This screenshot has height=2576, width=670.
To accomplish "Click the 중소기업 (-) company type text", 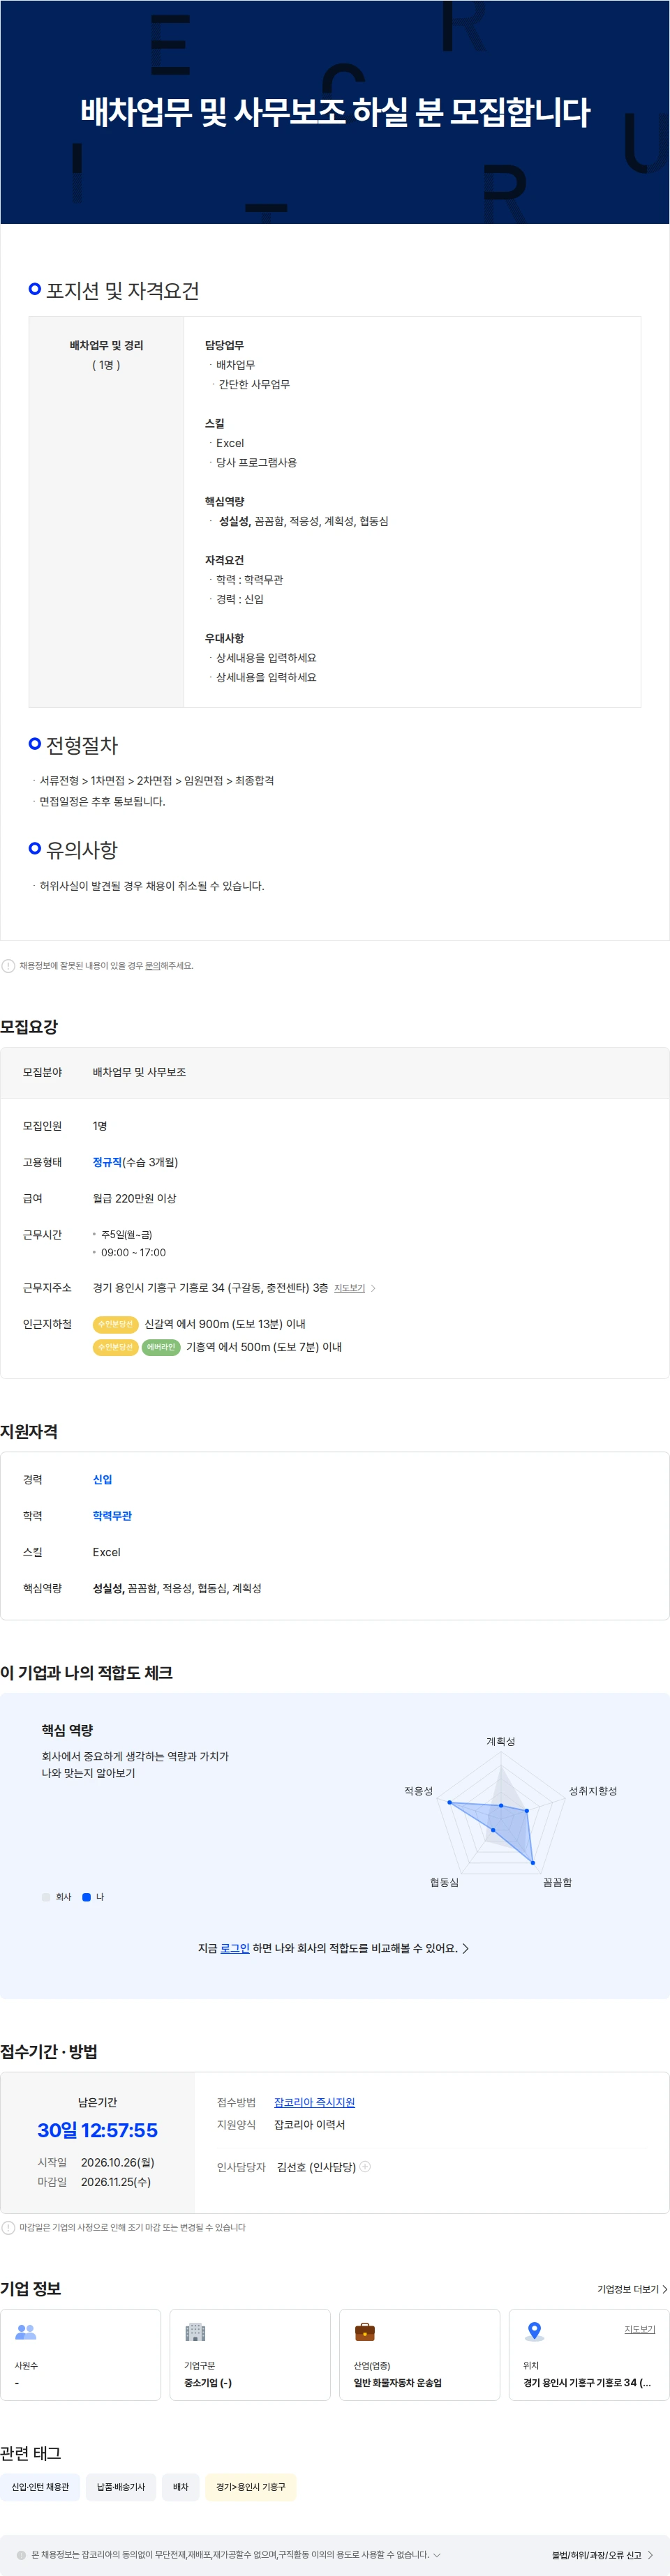I will pyautogui.click(x=208, y=2383).
